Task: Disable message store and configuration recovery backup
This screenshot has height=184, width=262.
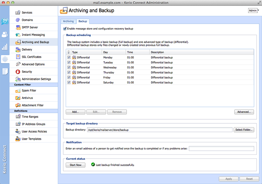Action: (65, 29)
